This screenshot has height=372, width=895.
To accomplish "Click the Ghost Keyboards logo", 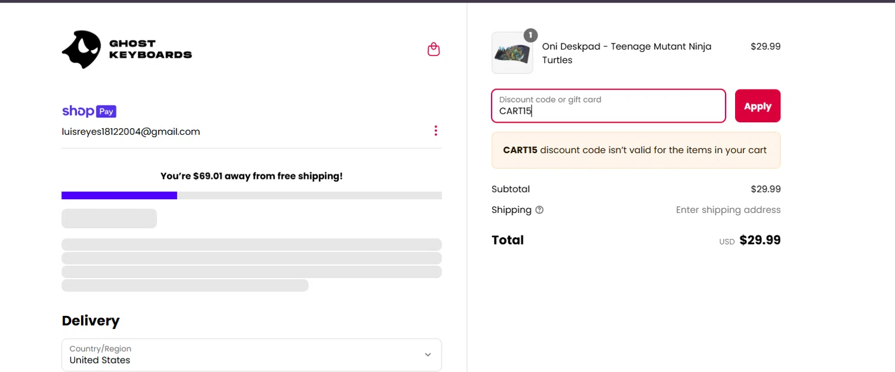I will (x=127, y=49).
